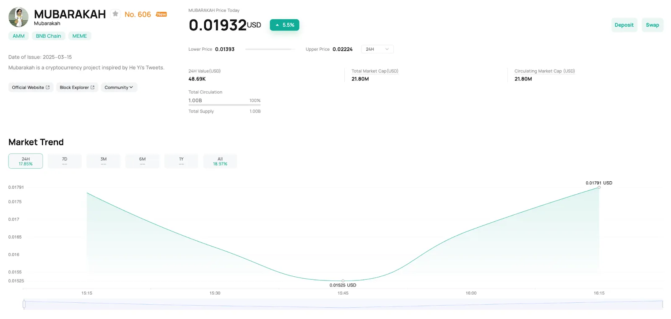Click the orange New badge icon
The width and height of the screenshot is (671, 319).
(161, 14)
